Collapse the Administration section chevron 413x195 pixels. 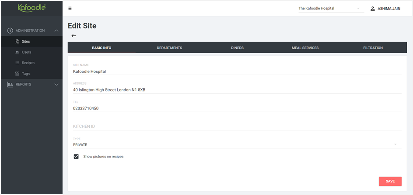tap(56, 31)
